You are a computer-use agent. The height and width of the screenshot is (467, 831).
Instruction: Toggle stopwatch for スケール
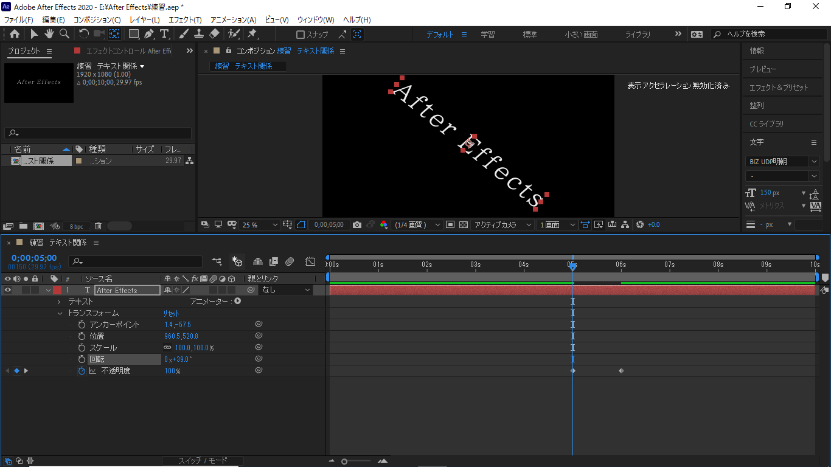coord(82,348)
